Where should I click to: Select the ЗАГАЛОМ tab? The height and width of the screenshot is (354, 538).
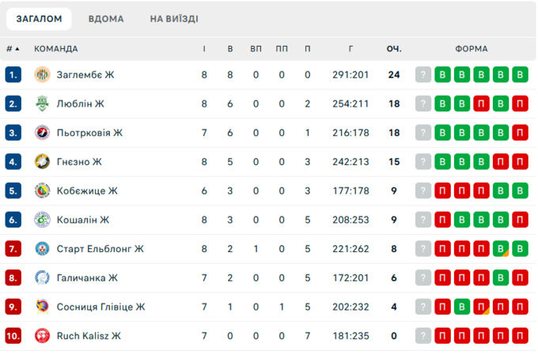point(39,19)
